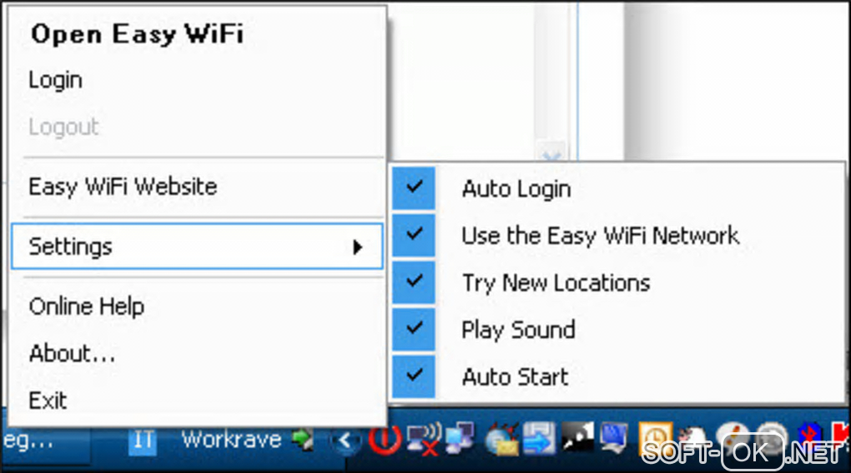Click the Try New Locations label
Screen dimensions: 851x473
tap(556, 283)
